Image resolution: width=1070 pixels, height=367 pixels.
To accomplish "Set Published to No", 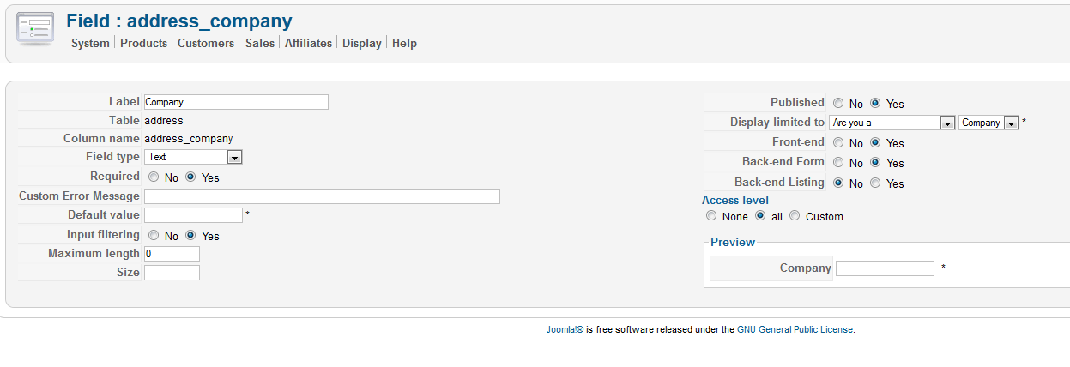I will pyautogui.click(x=838, y=104).
